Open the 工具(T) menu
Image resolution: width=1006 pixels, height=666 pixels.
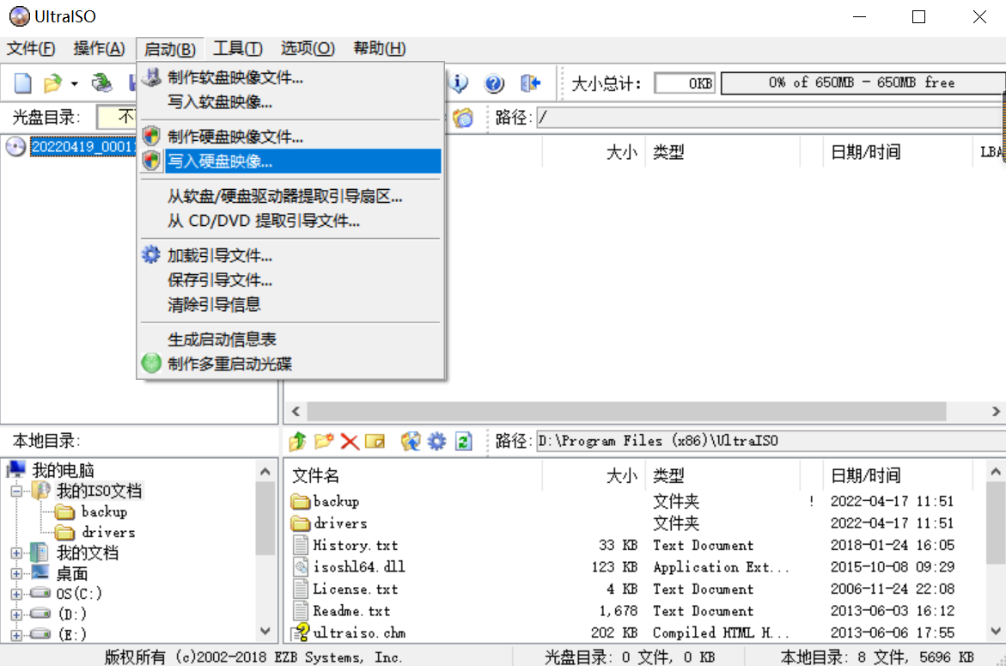[238, 49]
